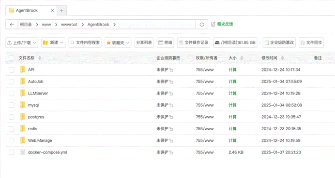Screen dimensions: 335x178
Task: Go to wwwroot in the breadcrumb path
Action: (69, 25)
